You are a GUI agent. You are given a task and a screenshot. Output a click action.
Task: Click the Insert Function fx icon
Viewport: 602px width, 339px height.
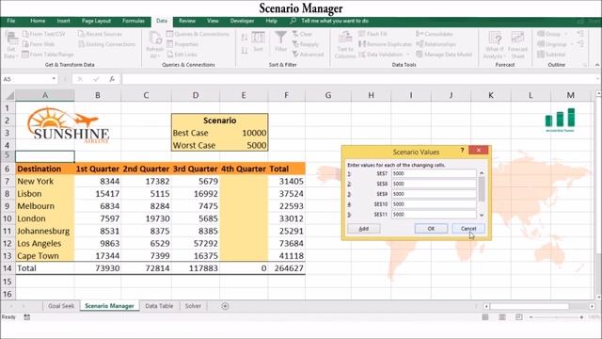pos(112,79)
